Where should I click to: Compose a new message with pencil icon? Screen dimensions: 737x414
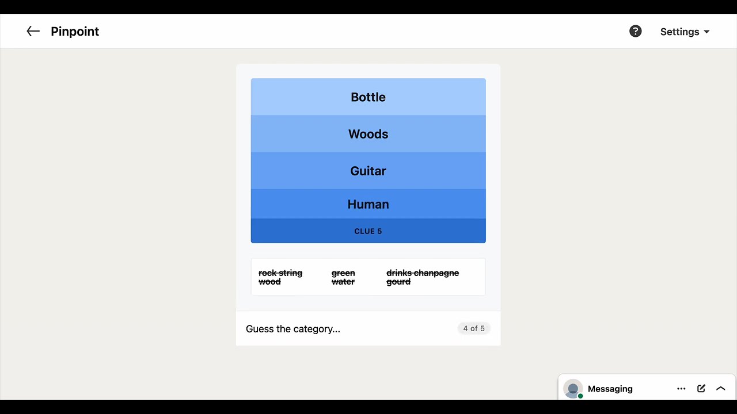click(x=701, y=389)
